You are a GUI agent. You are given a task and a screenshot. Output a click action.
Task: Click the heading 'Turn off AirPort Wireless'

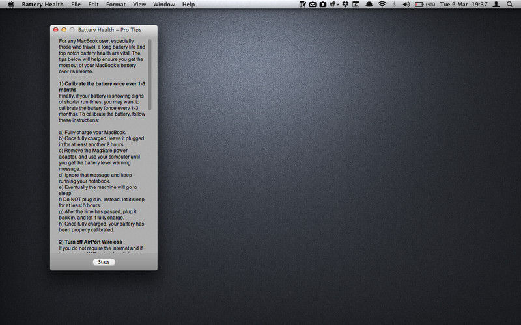(x=91, y=242)
